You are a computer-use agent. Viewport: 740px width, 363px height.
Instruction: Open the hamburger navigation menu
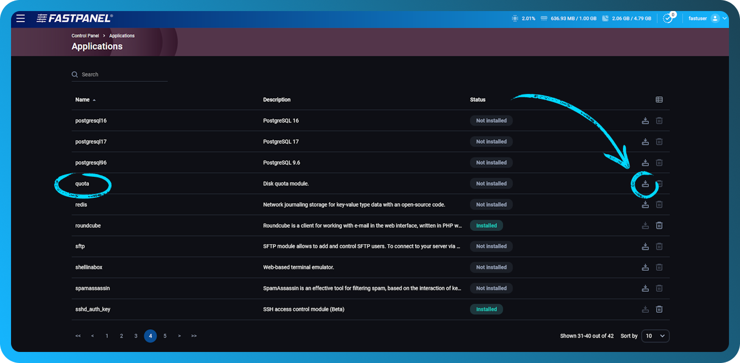pos(20,18)
